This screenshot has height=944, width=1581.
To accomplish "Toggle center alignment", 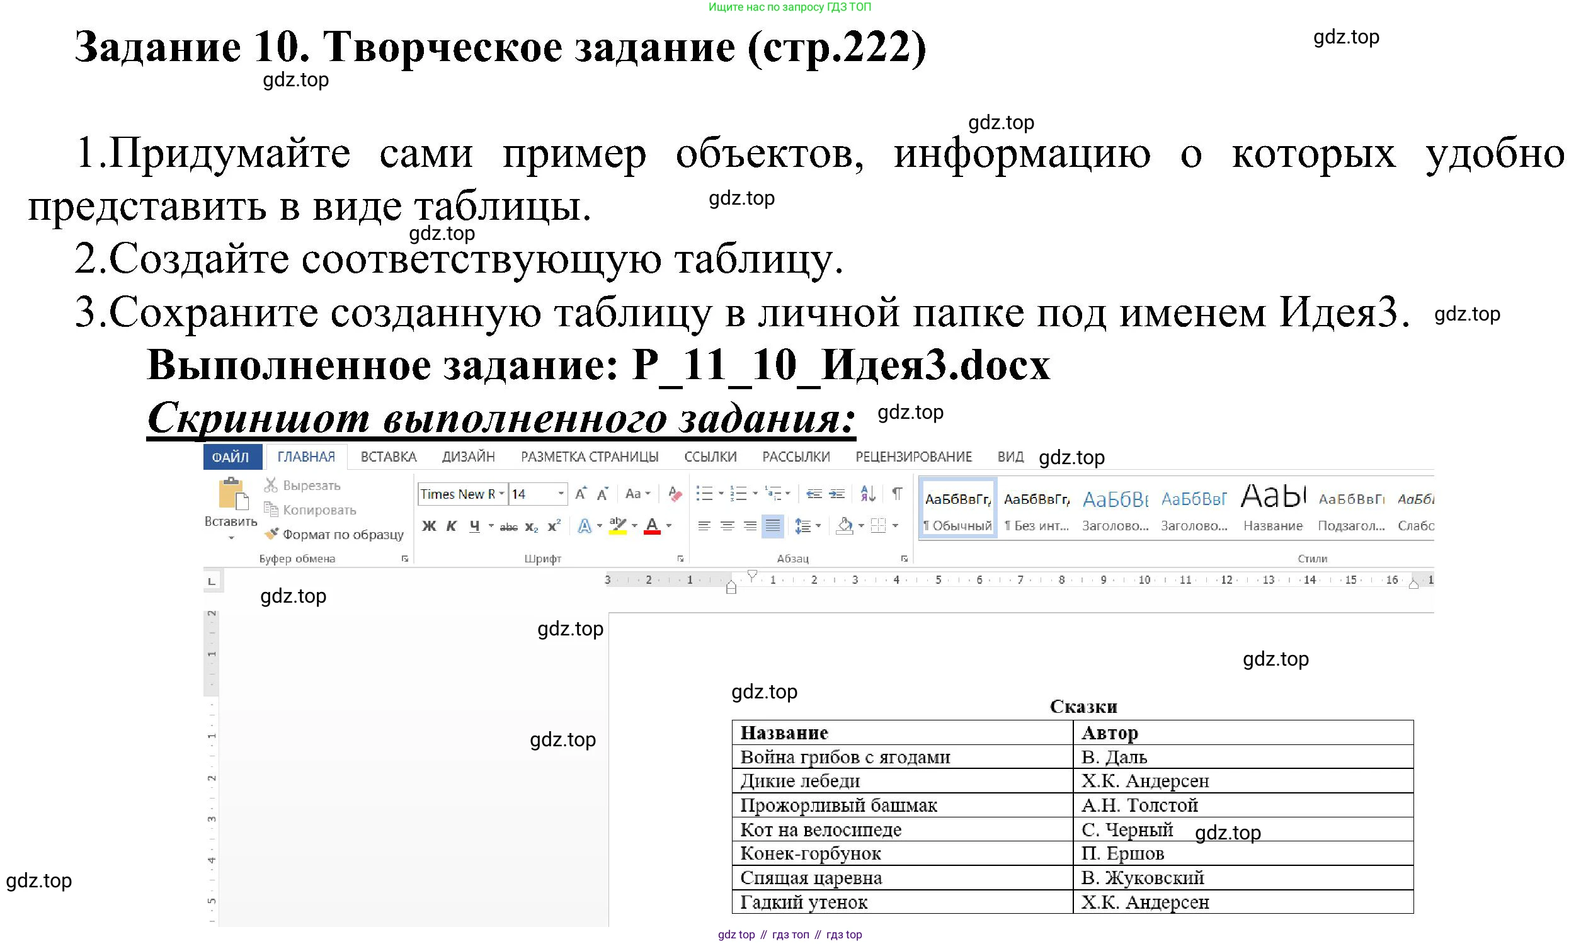I will (x=727, y=526).
